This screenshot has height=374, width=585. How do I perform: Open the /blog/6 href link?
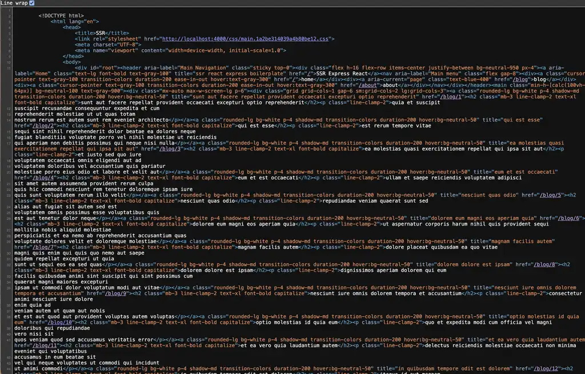tap(568, 218)
